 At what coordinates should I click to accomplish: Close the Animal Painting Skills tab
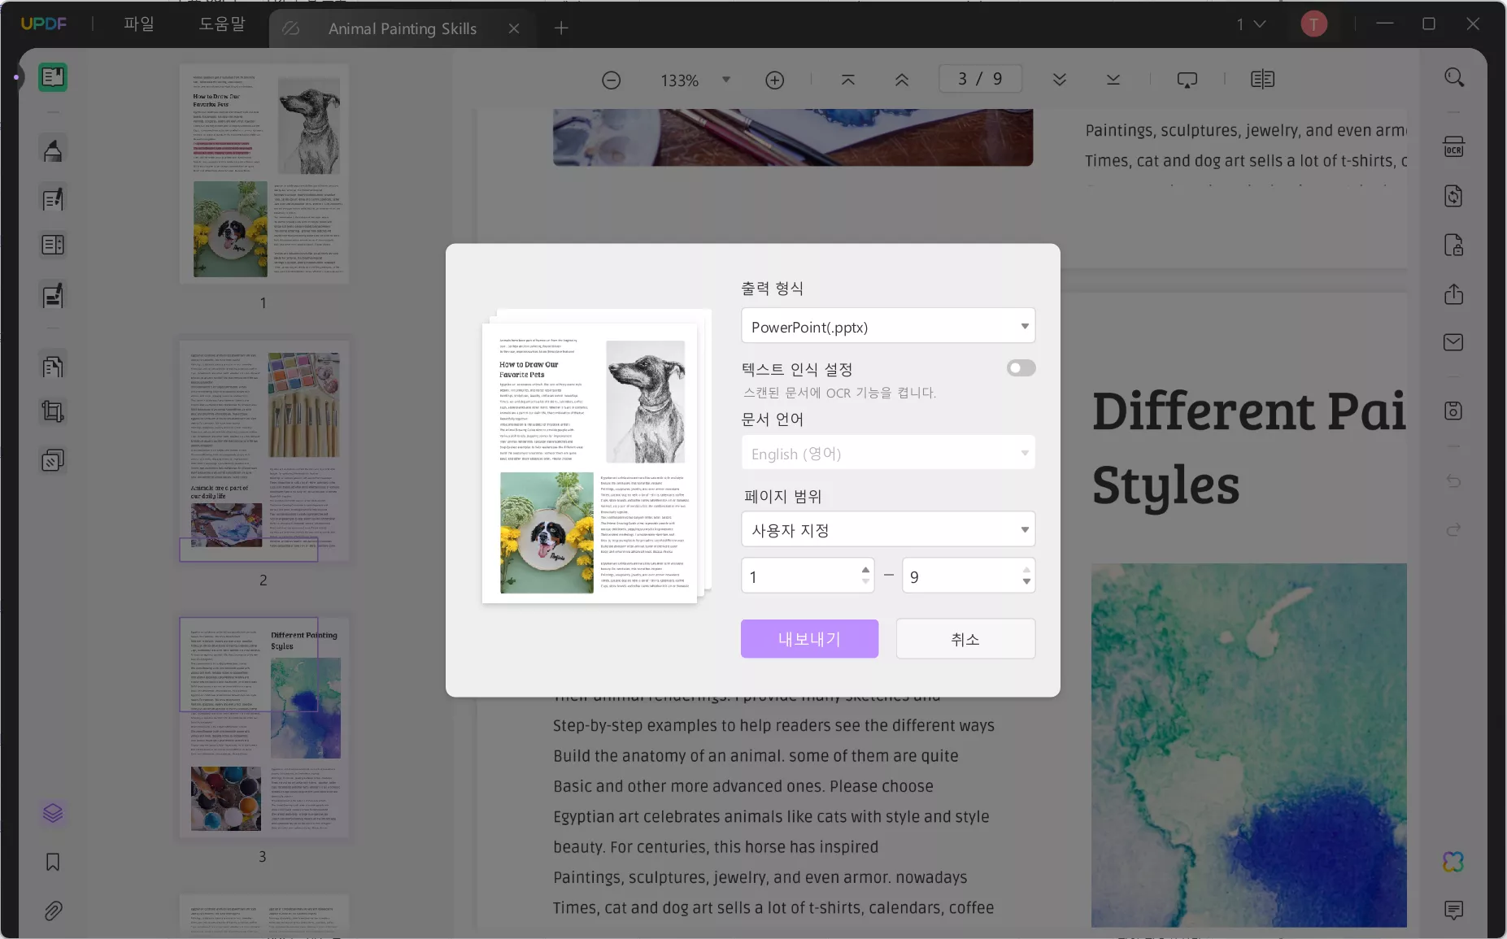coord(514,28)
